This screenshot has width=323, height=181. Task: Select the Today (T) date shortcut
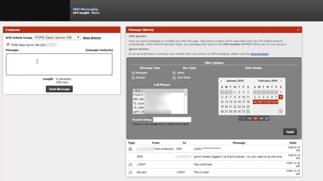tap(240, 119)
